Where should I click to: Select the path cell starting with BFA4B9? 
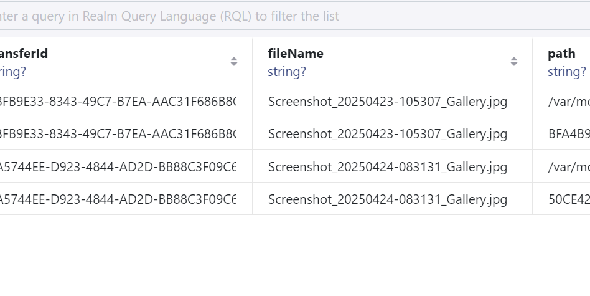(569, 134)
